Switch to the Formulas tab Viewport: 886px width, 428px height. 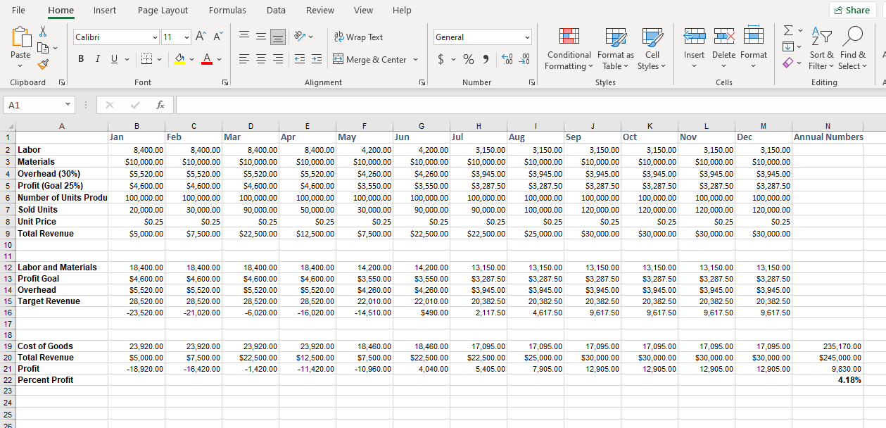227,10
